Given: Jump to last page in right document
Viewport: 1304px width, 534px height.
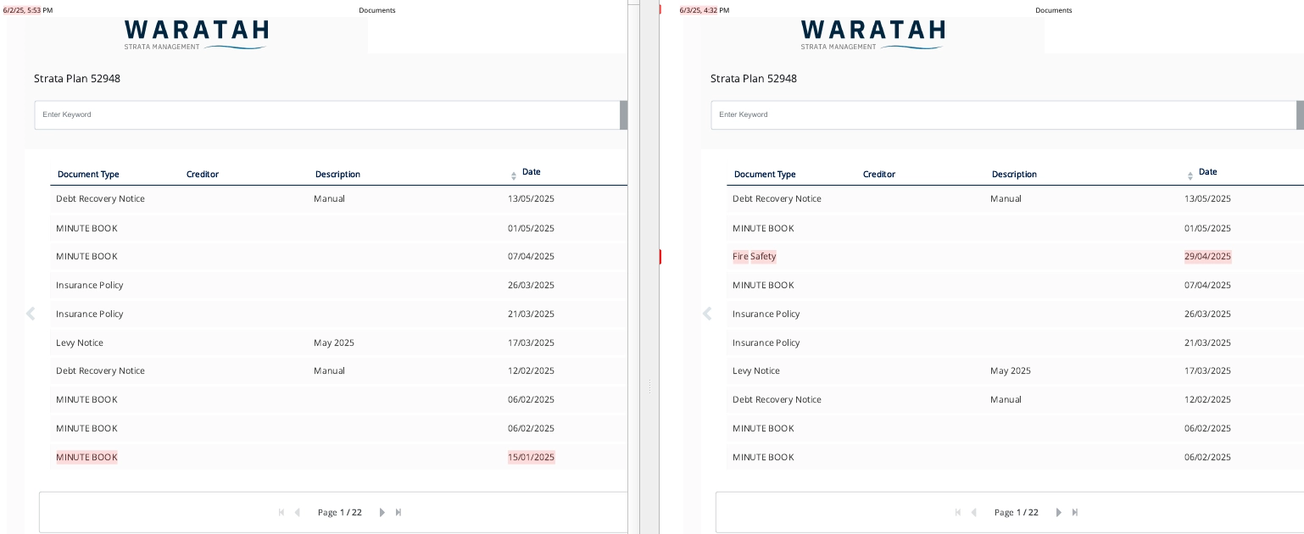Looking at the screenshot, I should click(1075, 513).
